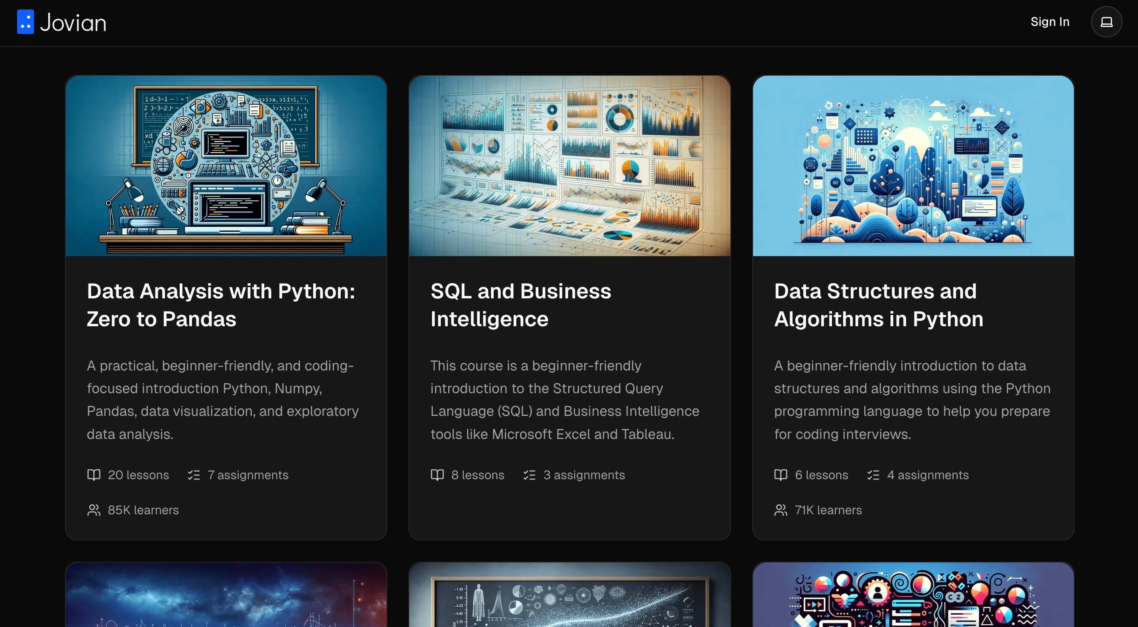The height and width of the screenshot is (627, 1138).
Task: Click the galaxy night-sky course thumbnail
Action: (226, 594)
